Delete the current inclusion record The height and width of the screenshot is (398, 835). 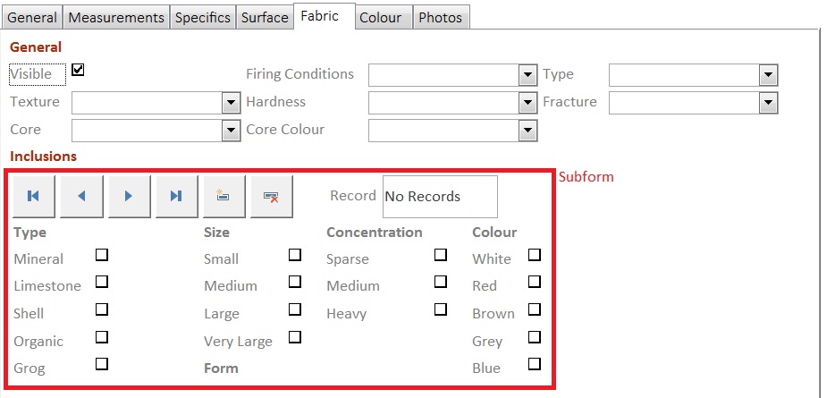272,197
